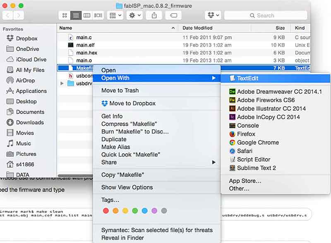Choose Move to Dropbox

pyautogui.click(x=157, y=103)
